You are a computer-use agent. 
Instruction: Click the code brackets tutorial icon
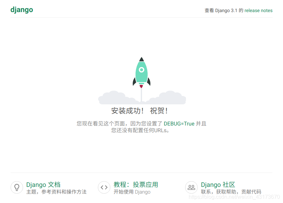click(x=104, y=187)
